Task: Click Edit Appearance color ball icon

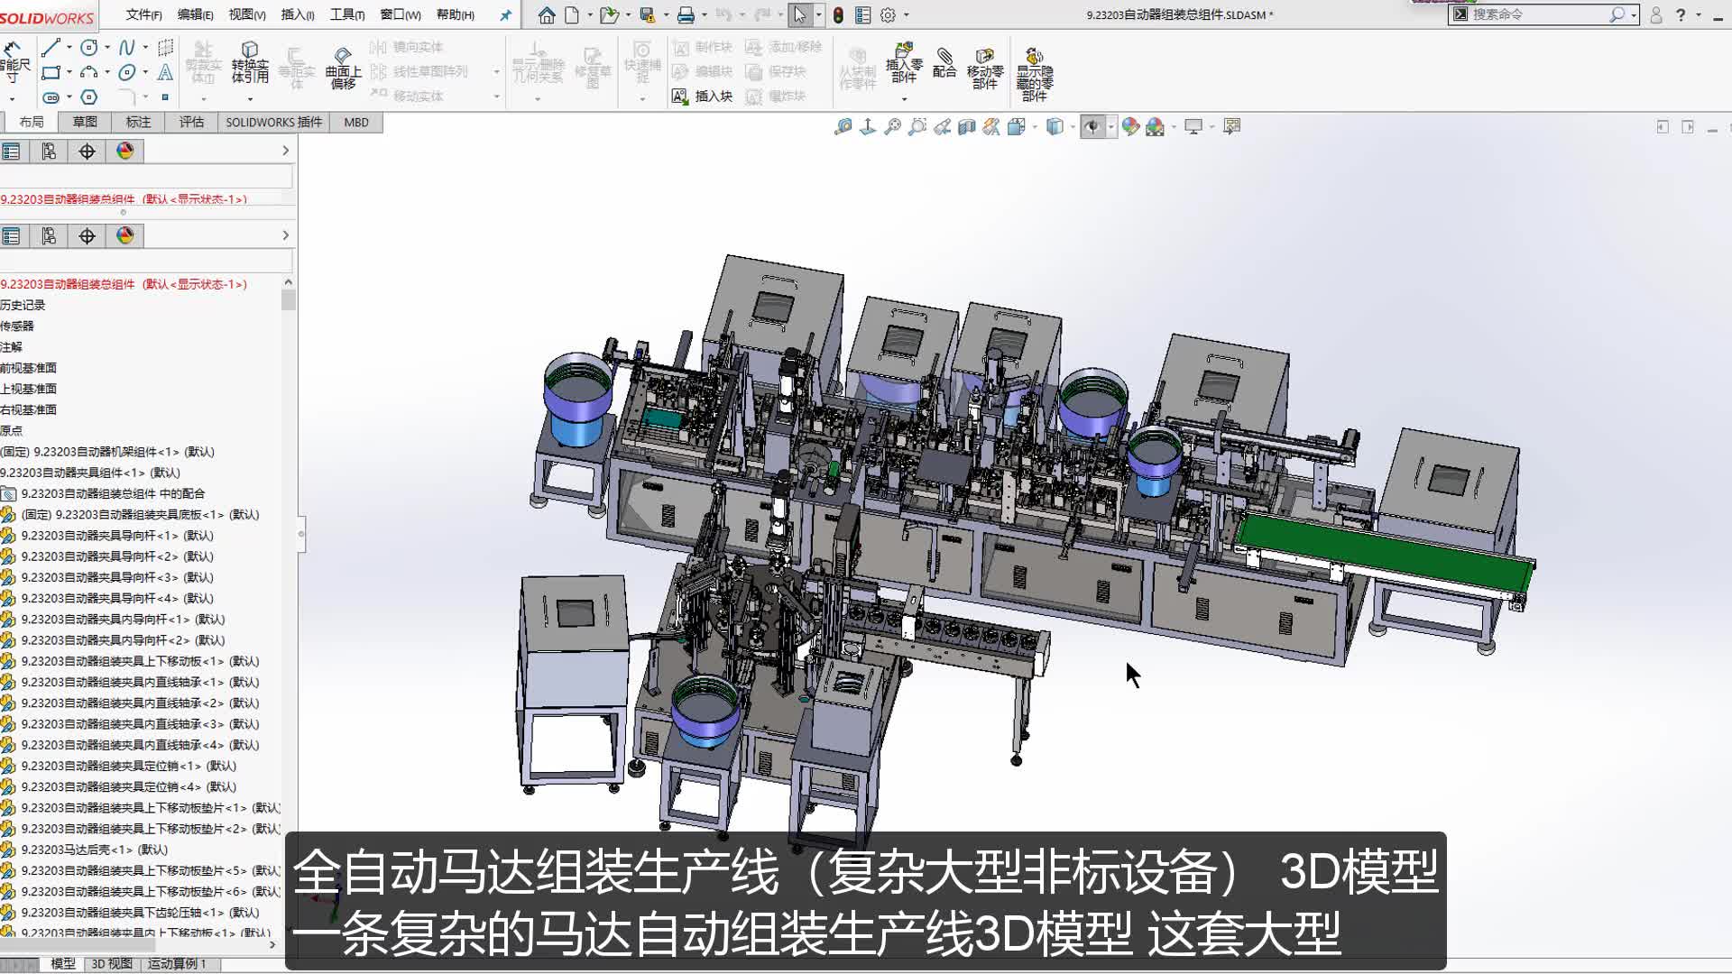Action: click(x=1130, y=127)
